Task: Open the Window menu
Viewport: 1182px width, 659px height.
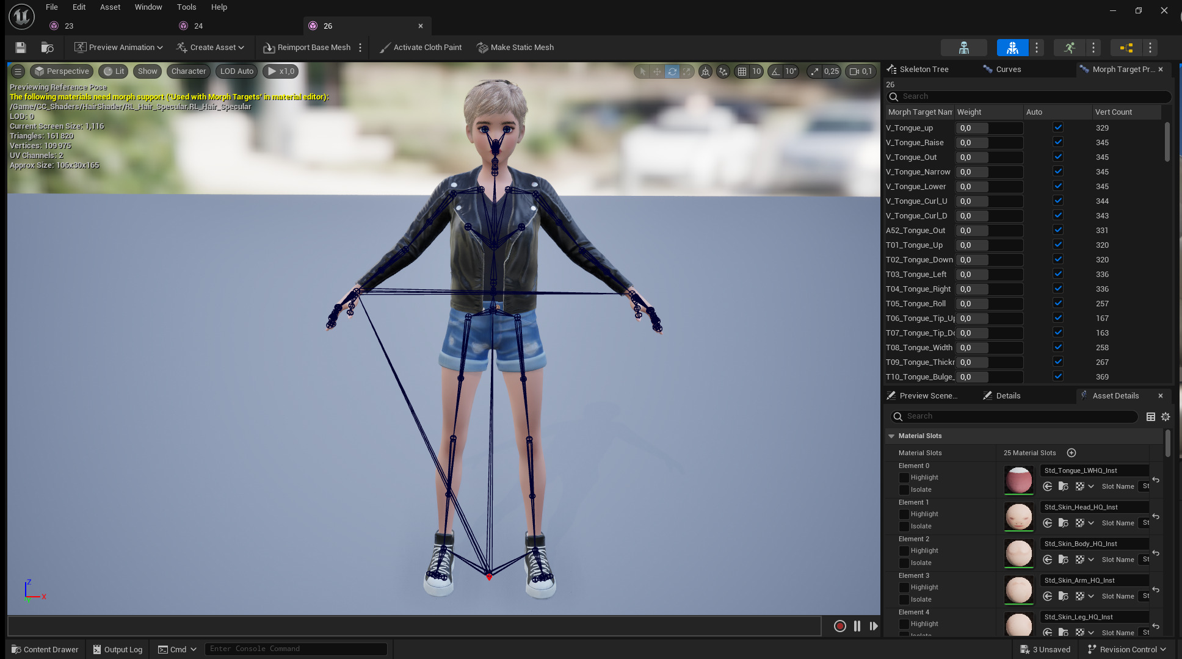Action: [148, 7]
